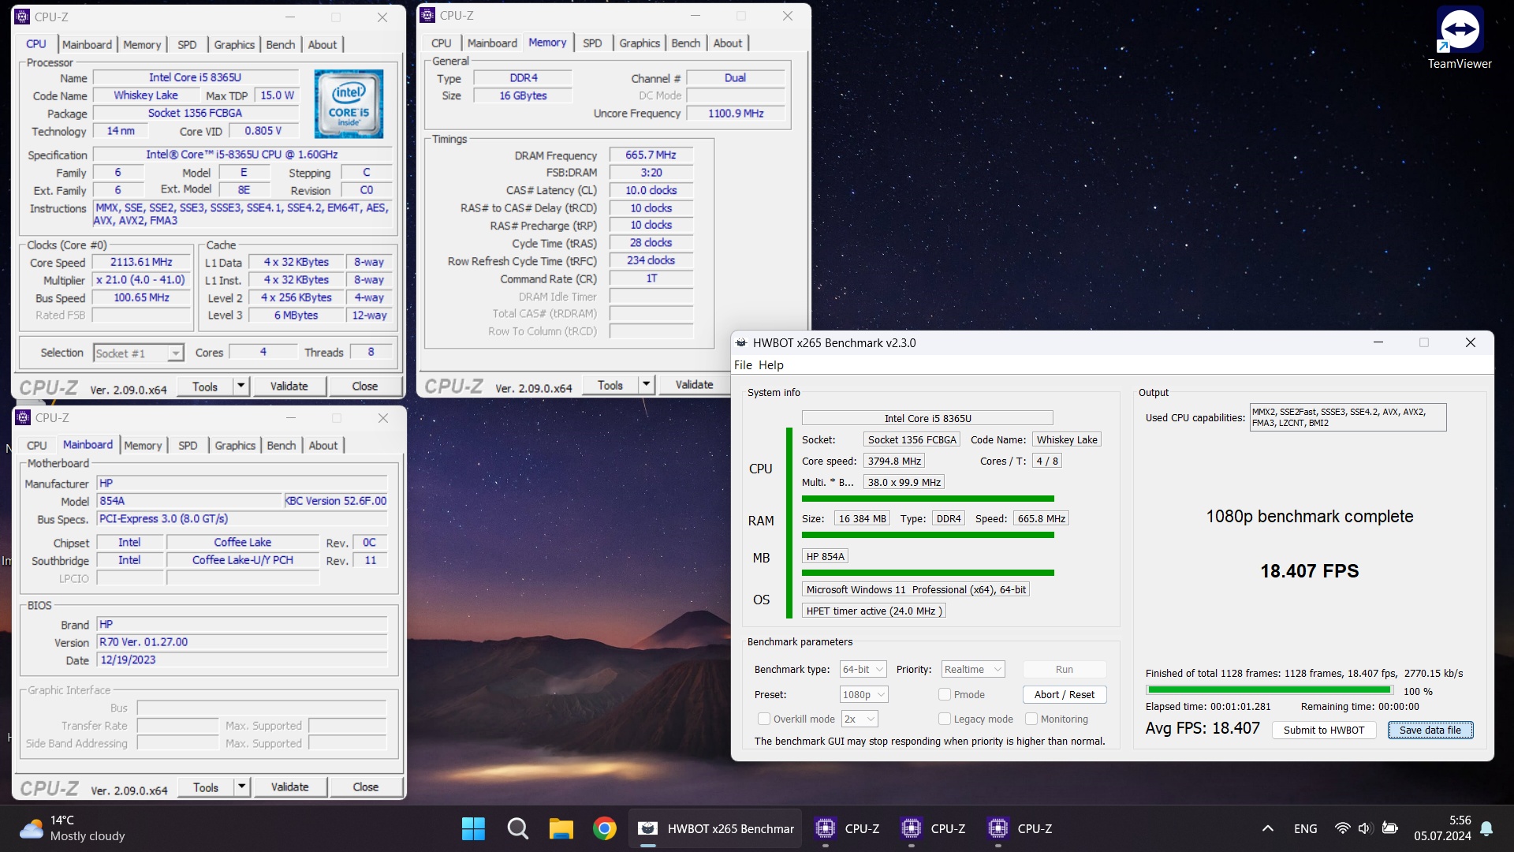This screenshot has width=1514, height=852.
Task: Open notifications bell icon
Action: pos(1486,828)
